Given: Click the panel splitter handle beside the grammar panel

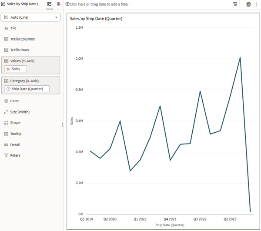Looking at the screenshot, I should (x=63, y=125).
